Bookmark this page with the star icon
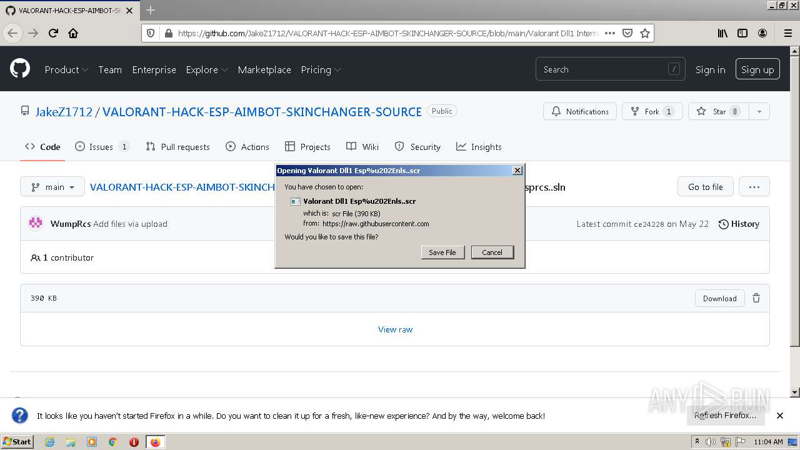The width and height of the screenshot is (800, 450). click(645, 33)
